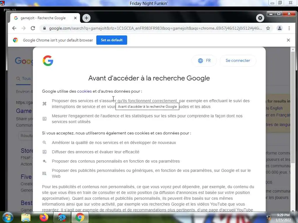Reload the page with the refresh icon
298x223 pixels.
[x=33, y=28]
